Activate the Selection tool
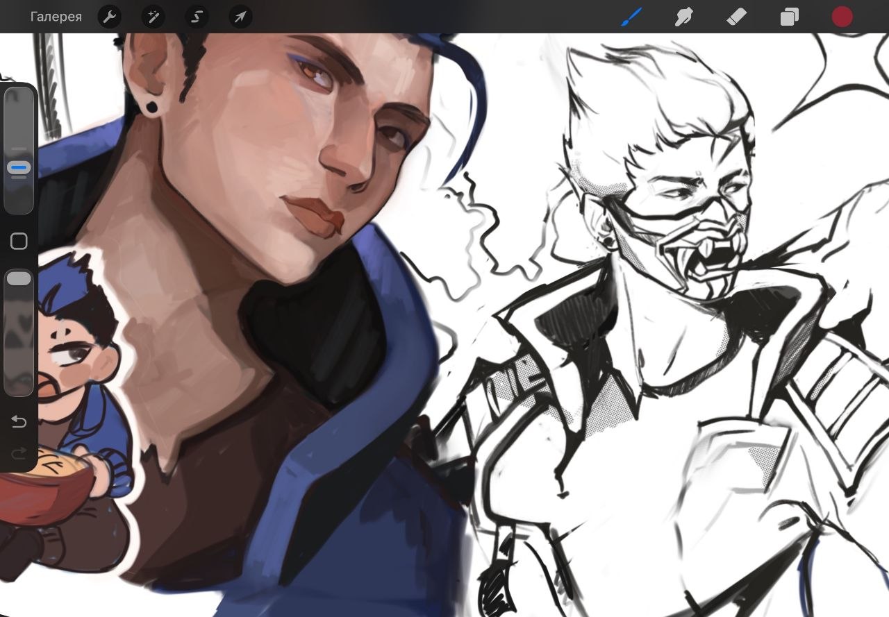This screenshot has width=889, height=617. tap(197, 17)
